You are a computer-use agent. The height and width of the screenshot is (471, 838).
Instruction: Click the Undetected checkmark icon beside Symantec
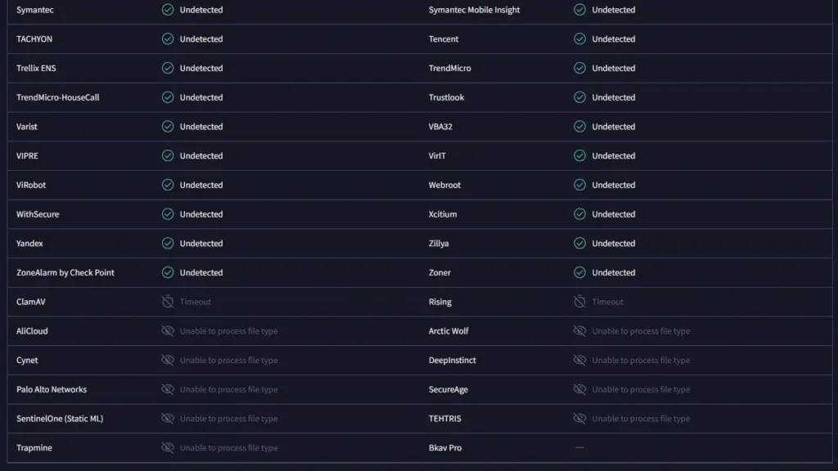(x=168, y=10)
